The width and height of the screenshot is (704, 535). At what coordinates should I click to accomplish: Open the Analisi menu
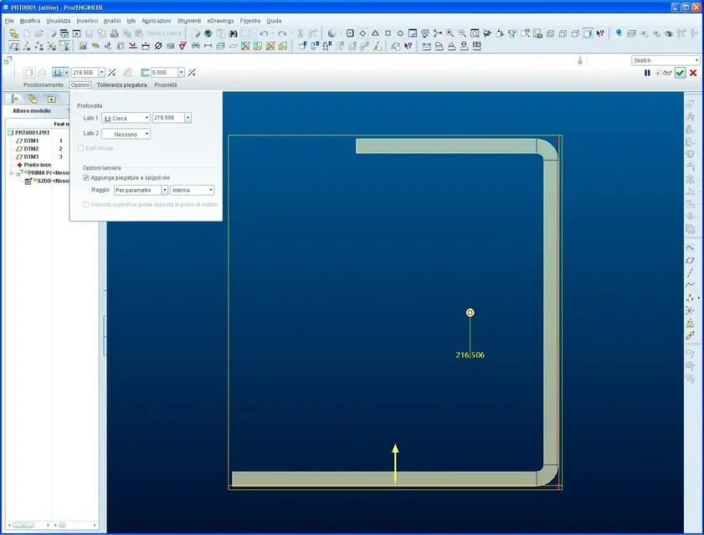pyautogui.click(x=112, y=21)
